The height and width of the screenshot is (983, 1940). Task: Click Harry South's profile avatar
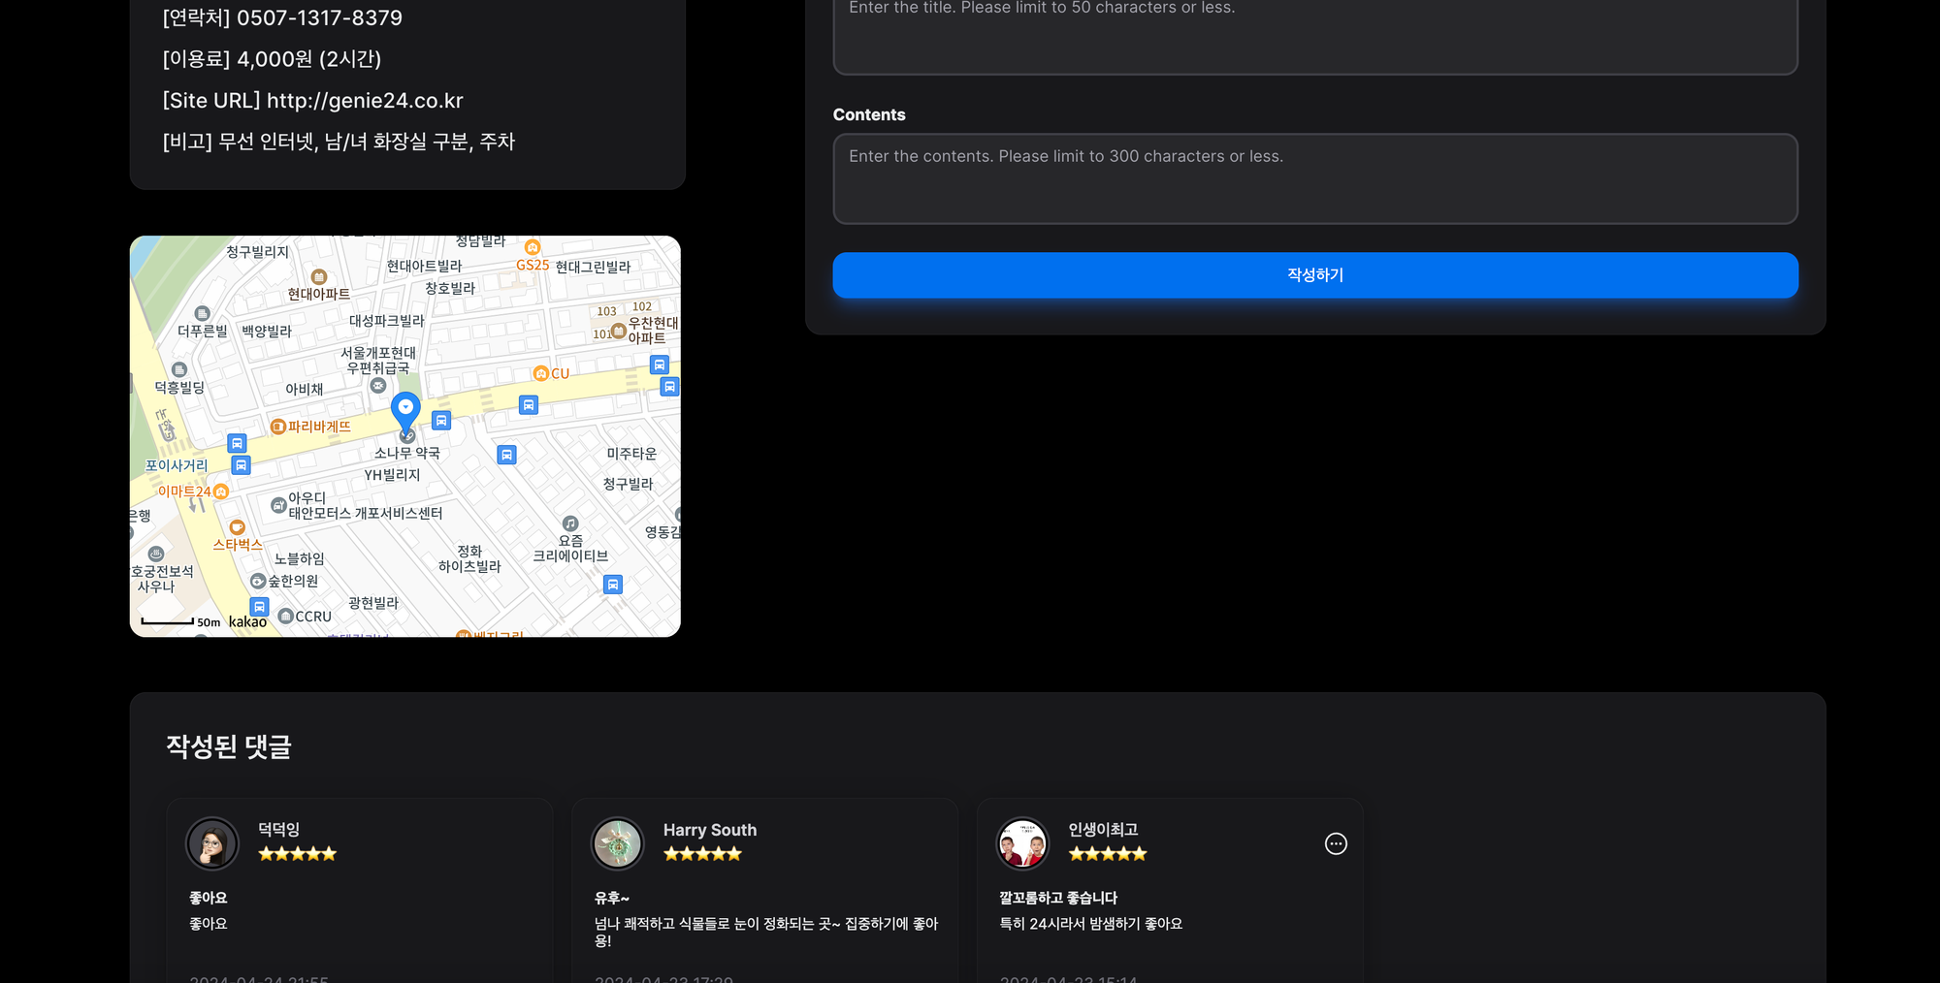coord(618,843)
